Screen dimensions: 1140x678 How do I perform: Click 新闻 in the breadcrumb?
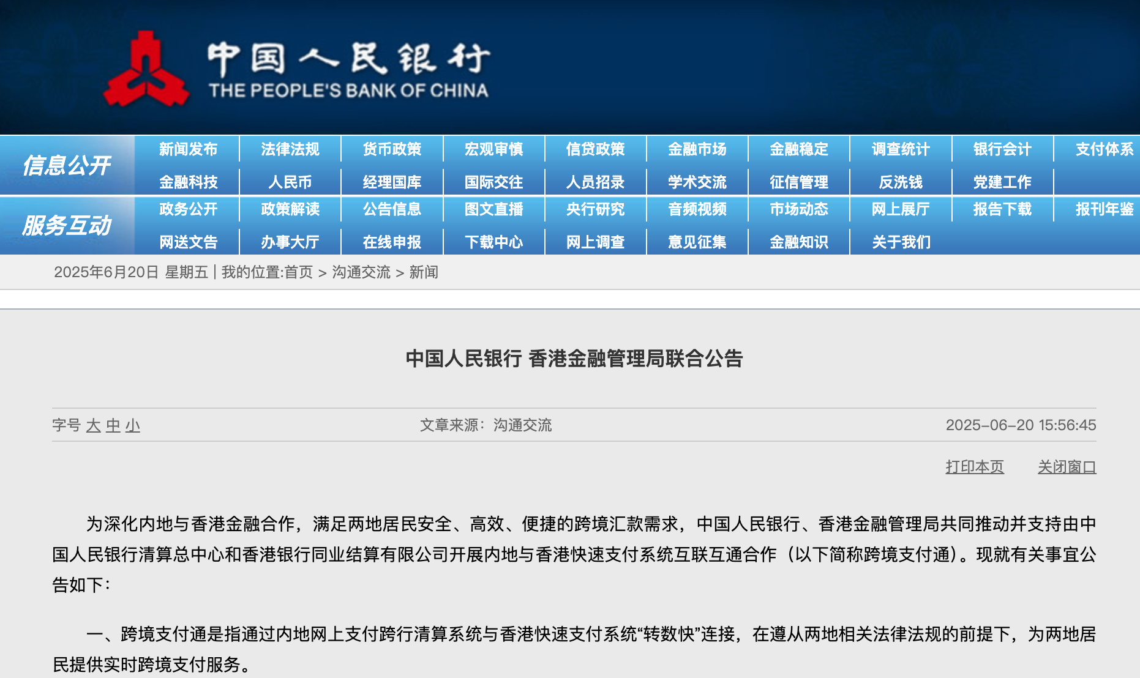[x=424, y=272]
